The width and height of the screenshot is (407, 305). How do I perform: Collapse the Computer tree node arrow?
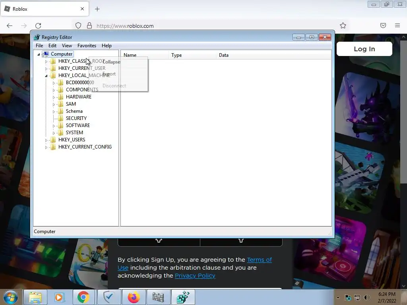pyautogui.click(x=39, y=54)
